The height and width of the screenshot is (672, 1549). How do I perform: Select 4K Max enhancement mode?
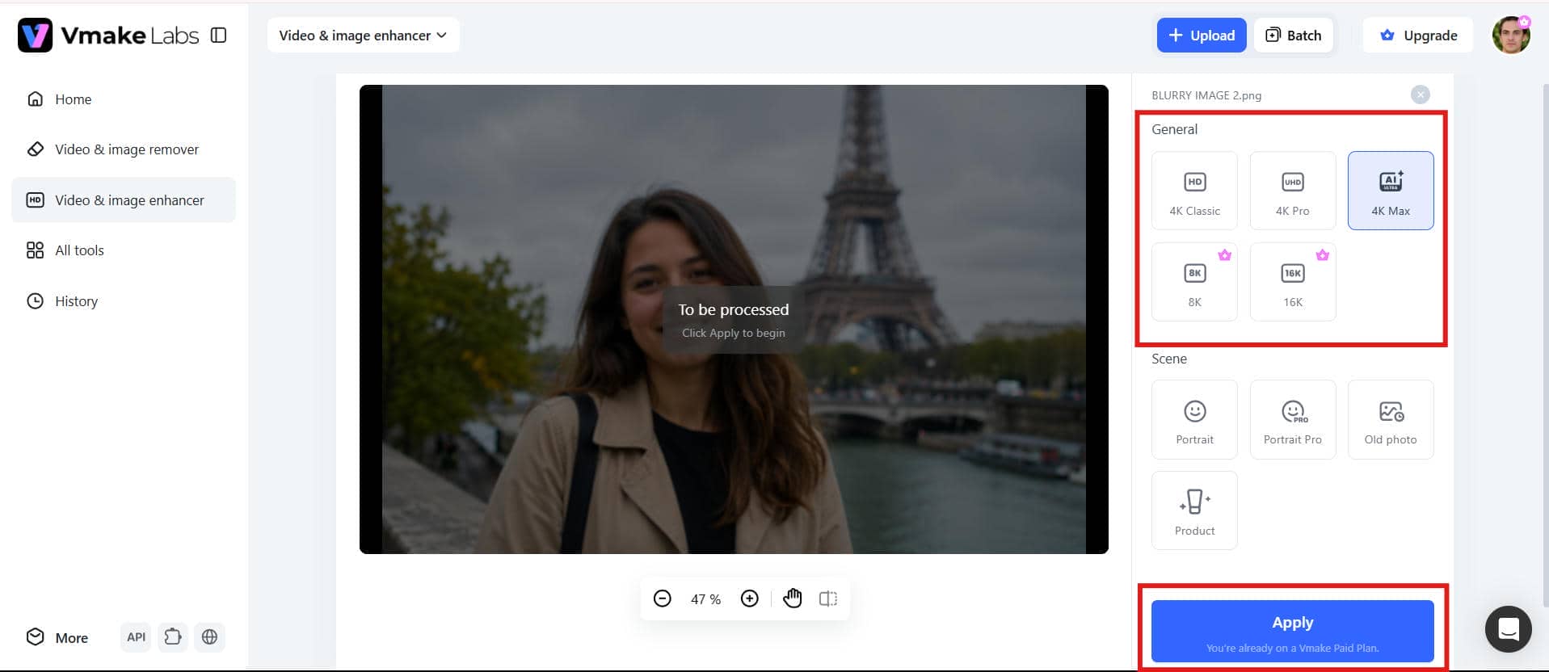[x=1391, y=191]
